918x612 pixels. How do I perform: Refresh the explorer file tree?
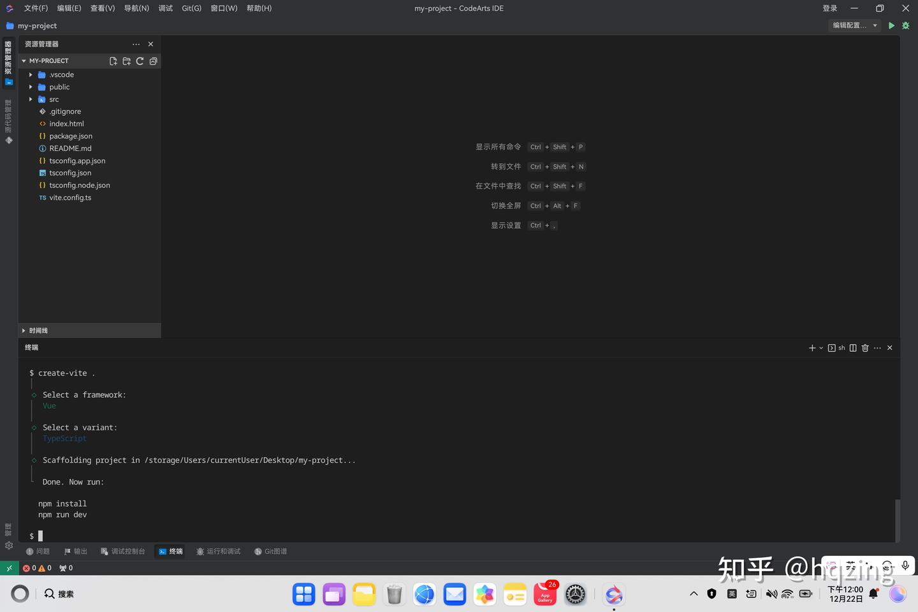(x=140, y=61)
